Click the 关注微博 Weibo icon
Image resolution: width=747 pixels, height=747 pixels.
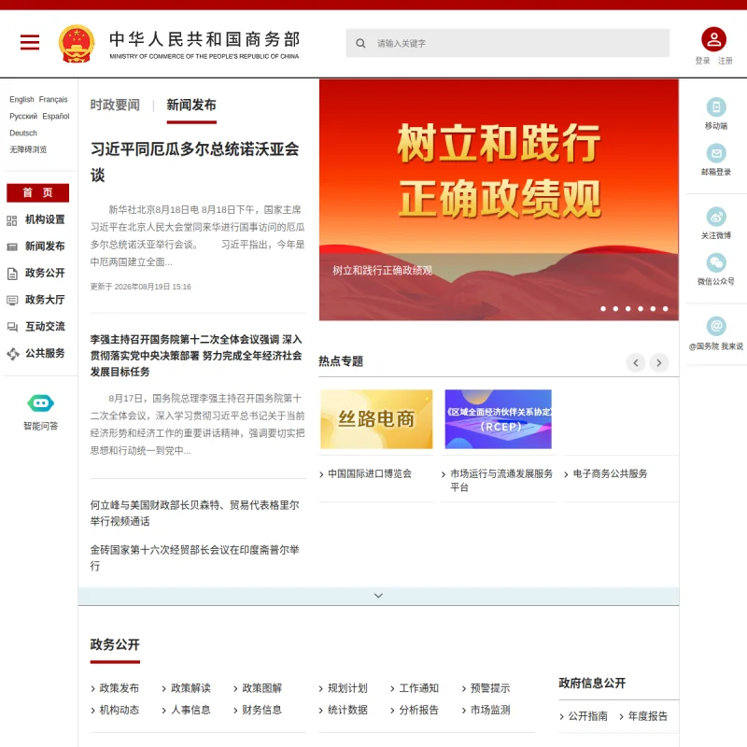tap(715, 217)
